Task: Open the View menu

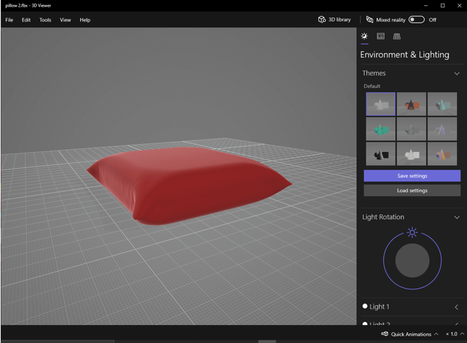Action: tap(65, 20)
